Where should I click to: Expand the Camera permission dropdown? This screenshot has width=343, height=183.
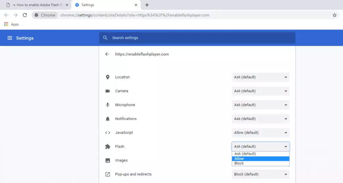pyautogui.click(x=261, y=91)
